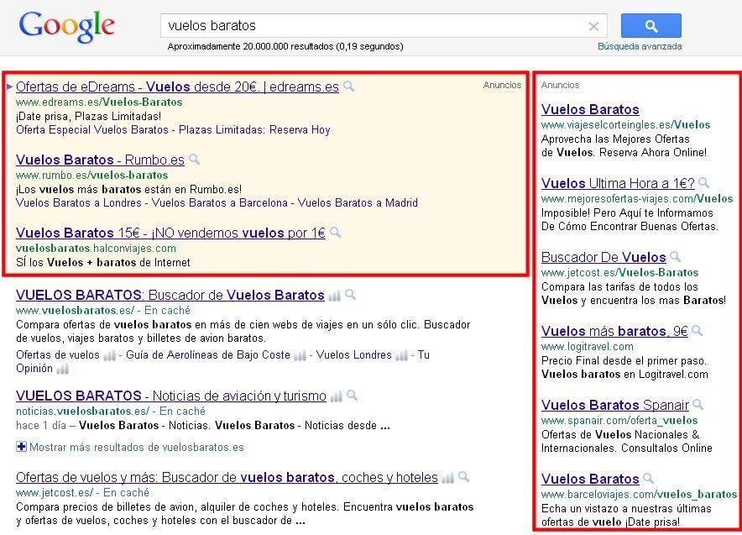This screenshot has height=535, width=742.
Task: Preview magnifier beside jetcost 'coches y hoteles' result
Action: click(463, 477)
